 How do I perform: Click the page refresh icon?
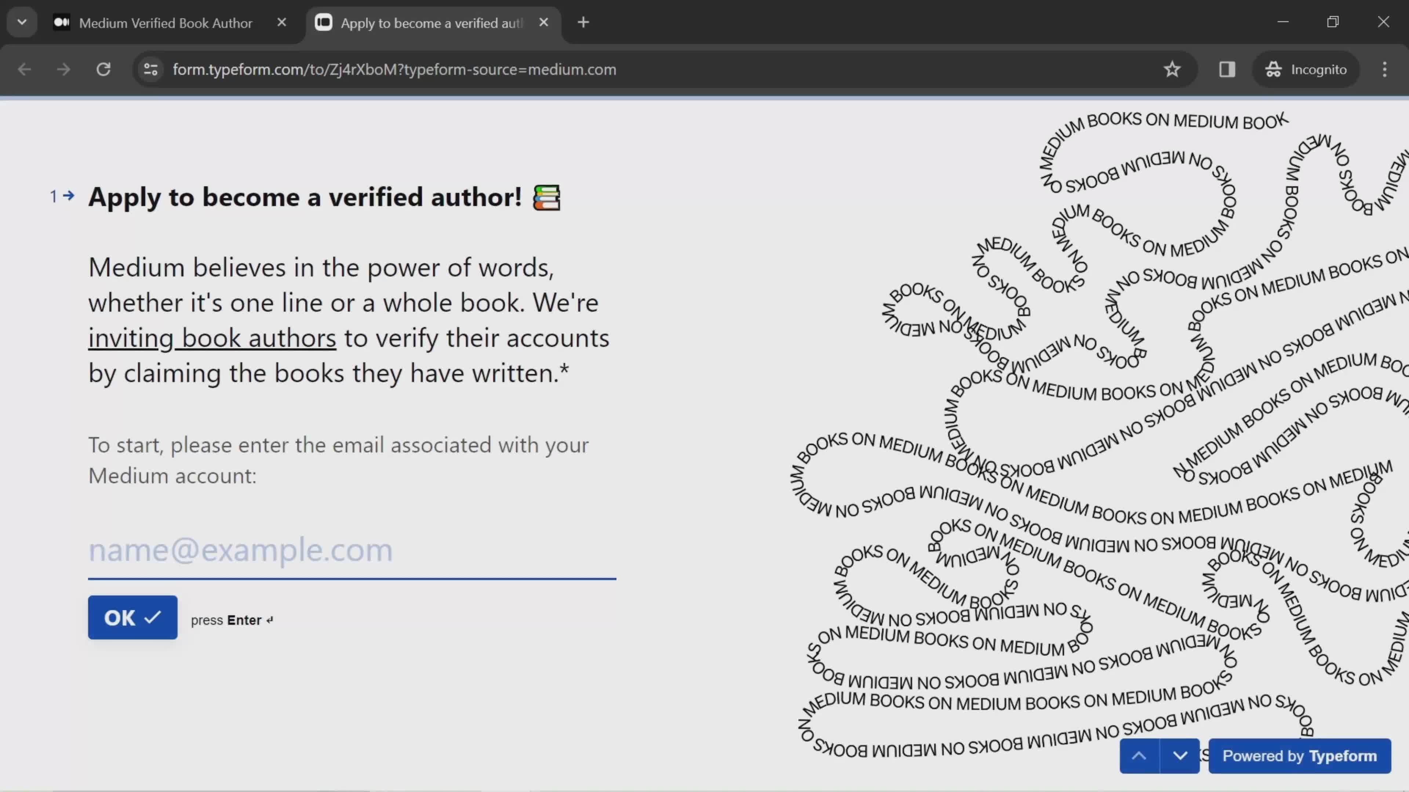click(x=103, y=69)
